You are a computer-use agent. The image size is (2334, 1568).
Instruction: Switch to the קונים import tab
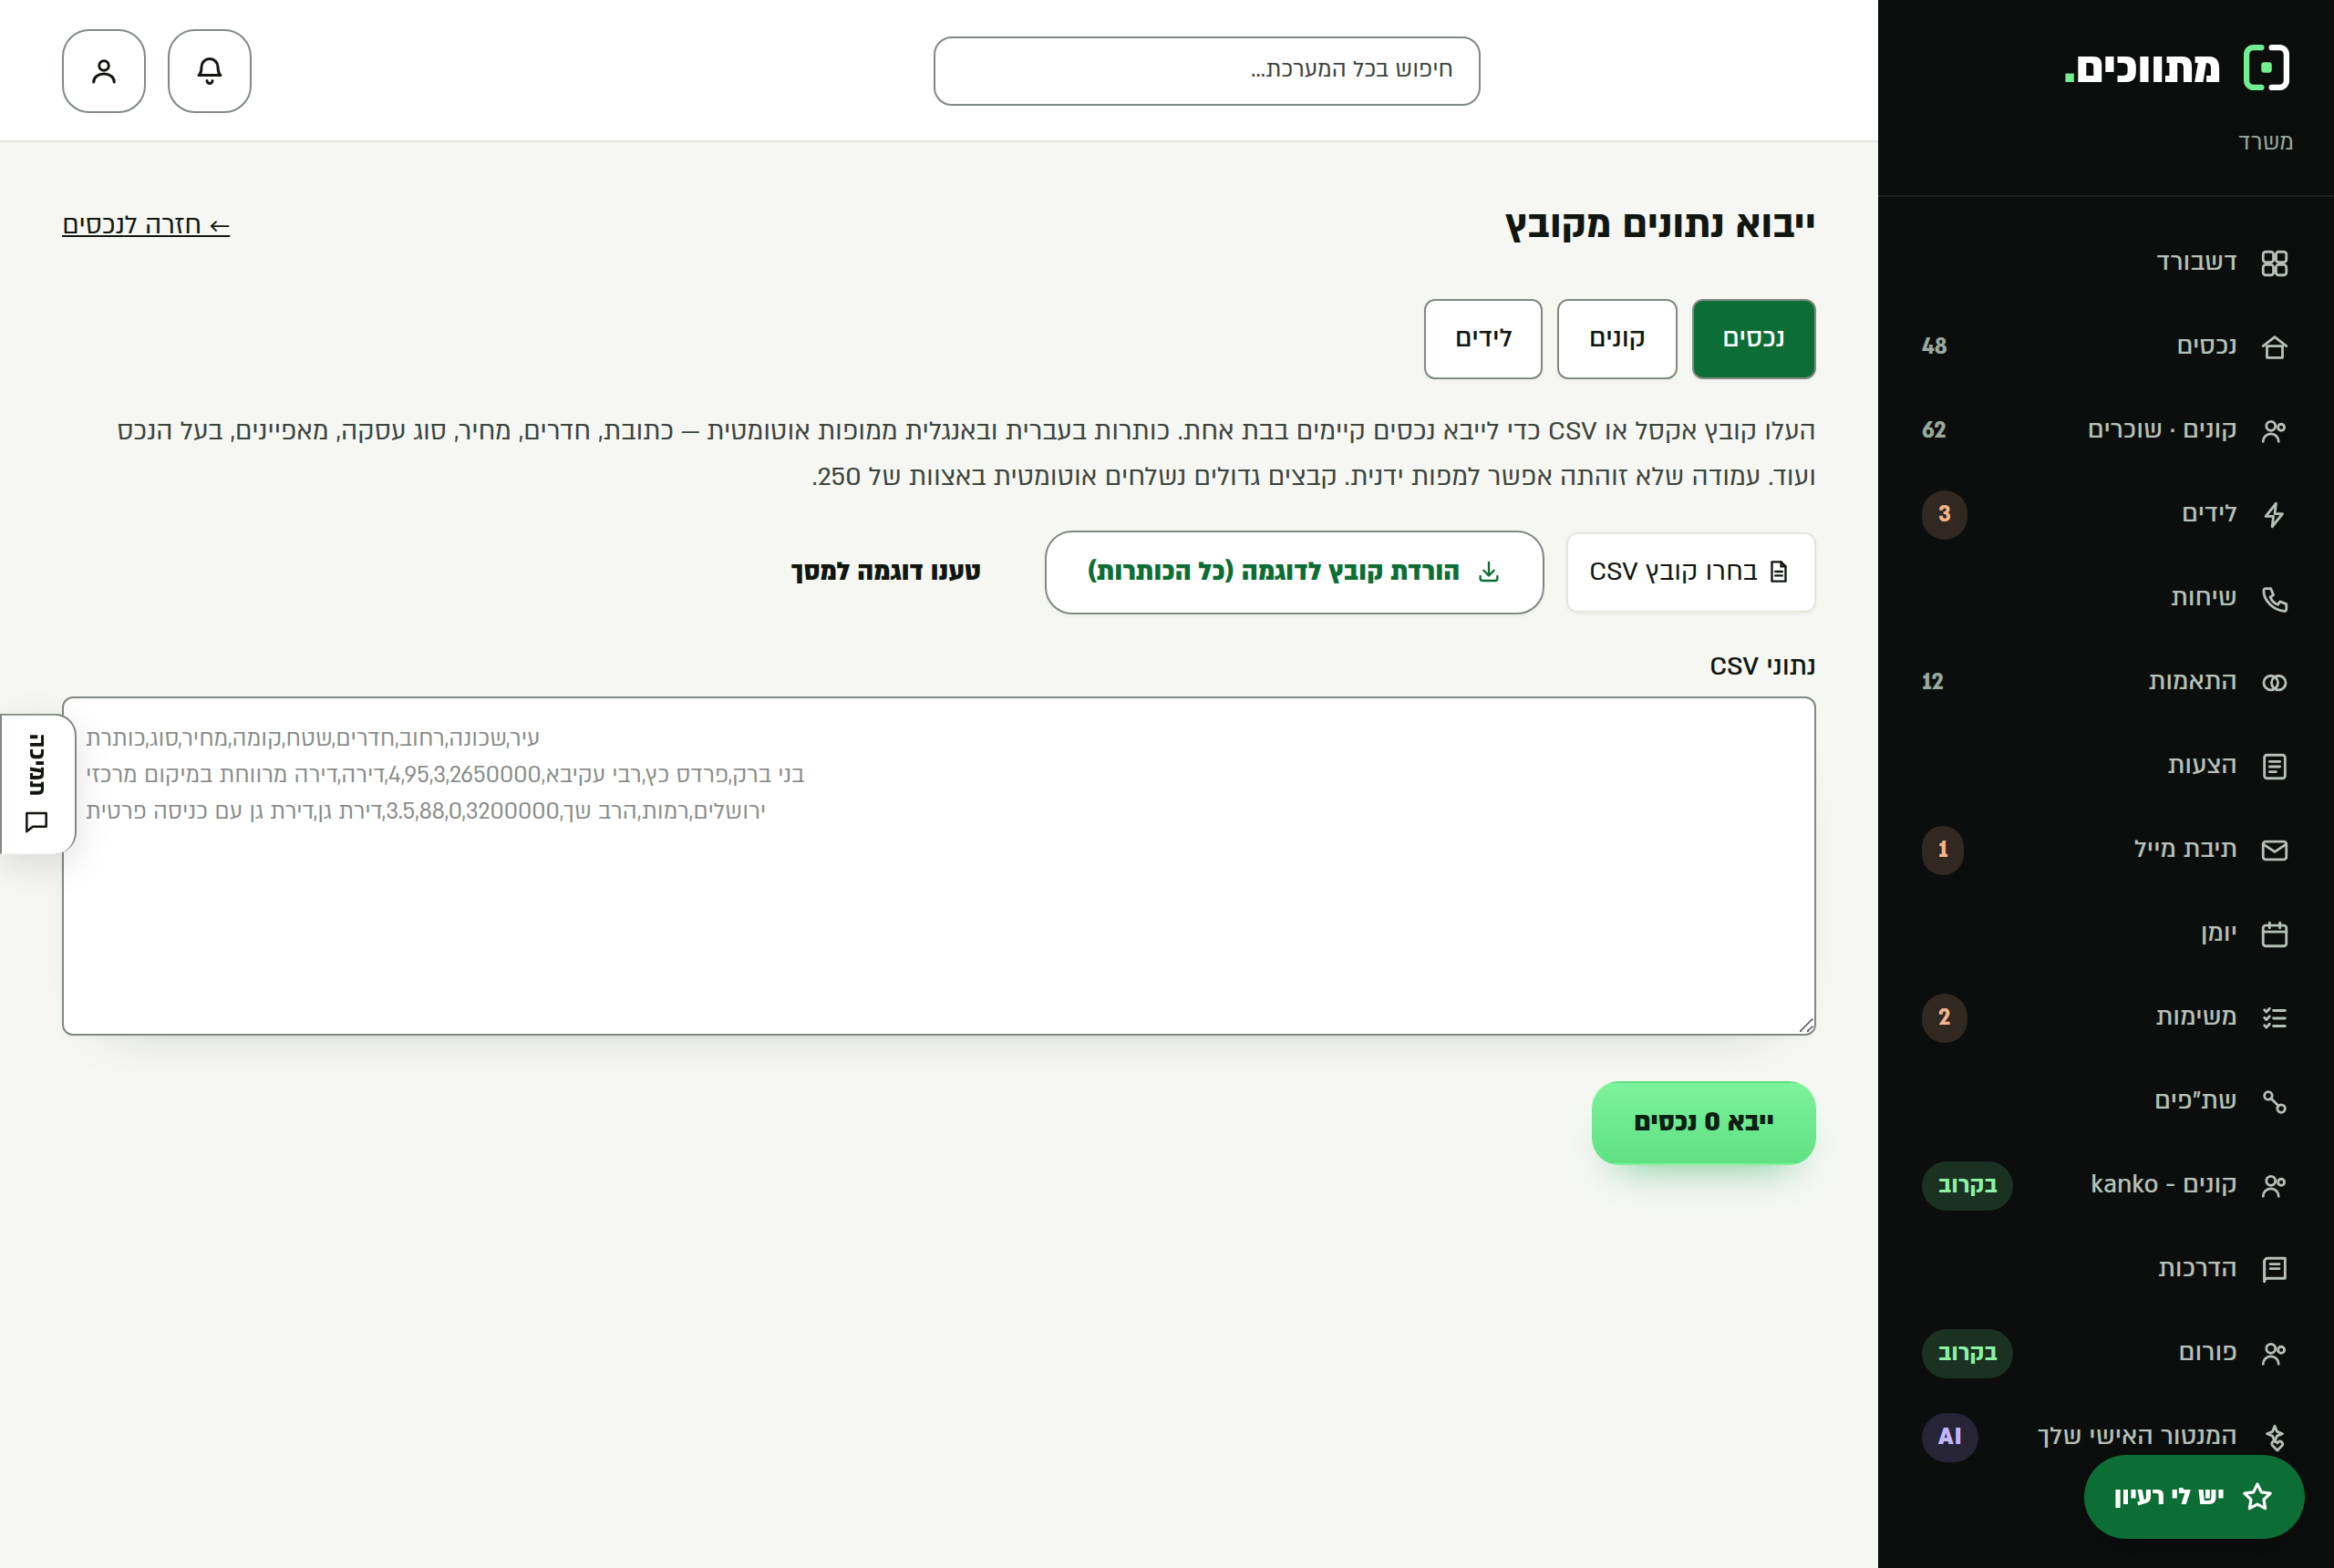click(x=1617, y=339)
